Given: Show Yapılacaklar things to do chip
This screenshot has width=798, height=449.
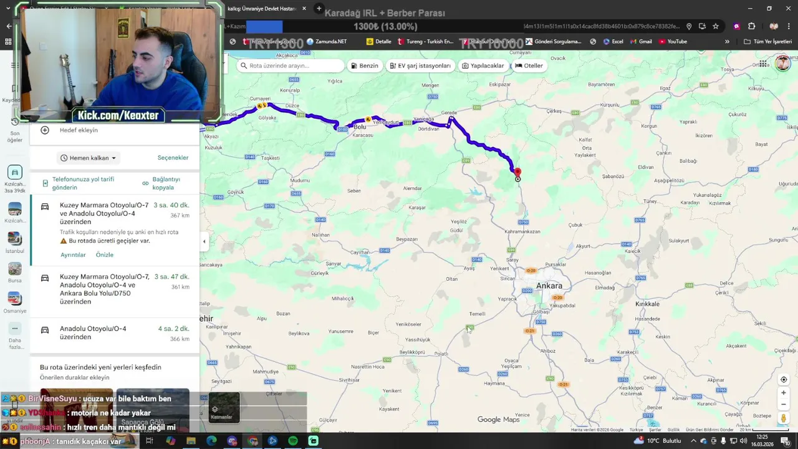Looking at the screenshot, I should 483,65.
